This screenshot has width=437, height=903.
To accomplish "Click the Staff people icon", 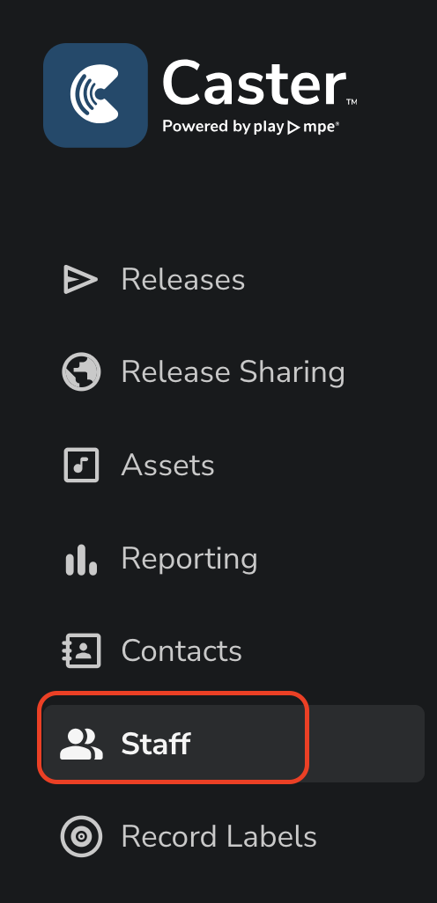I will point(81,744).
